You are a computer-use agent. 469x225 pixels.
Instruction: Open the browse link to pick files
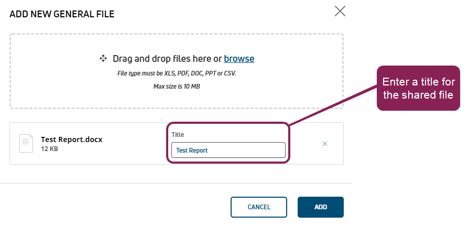(239, 59)
